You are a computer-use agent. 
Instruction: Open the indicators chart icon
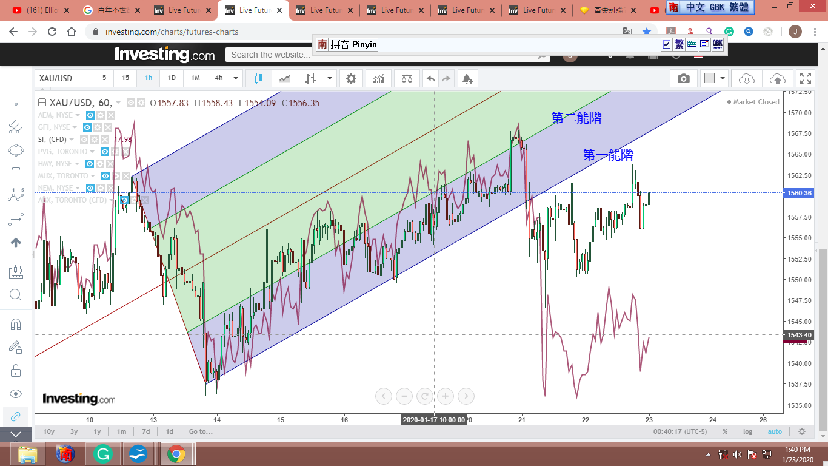pyautogui.click(x=379, y=78)
